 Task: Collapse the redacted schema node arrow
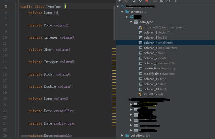click(127, 17)
